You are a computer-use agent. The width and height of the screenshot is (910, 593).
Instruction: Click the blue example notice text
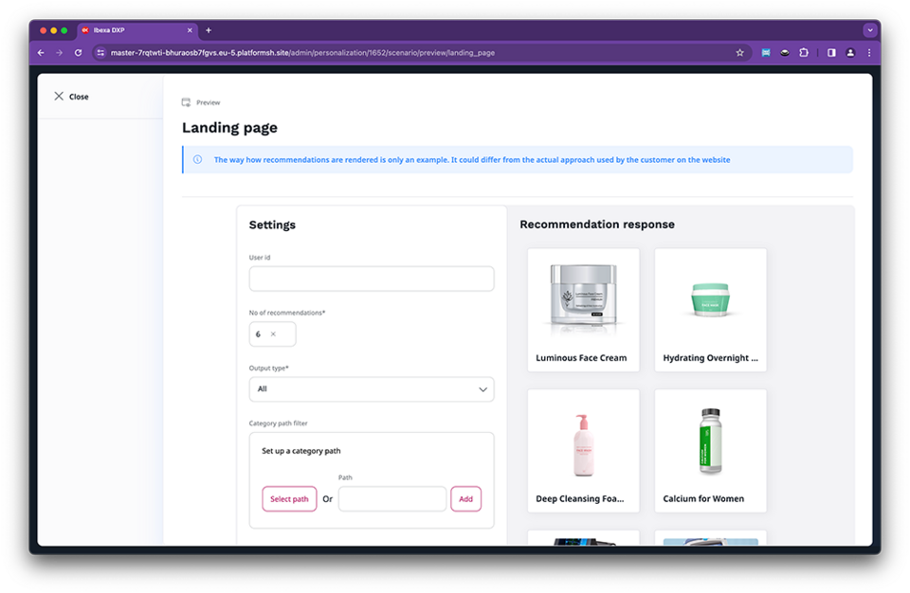(472, 159)
